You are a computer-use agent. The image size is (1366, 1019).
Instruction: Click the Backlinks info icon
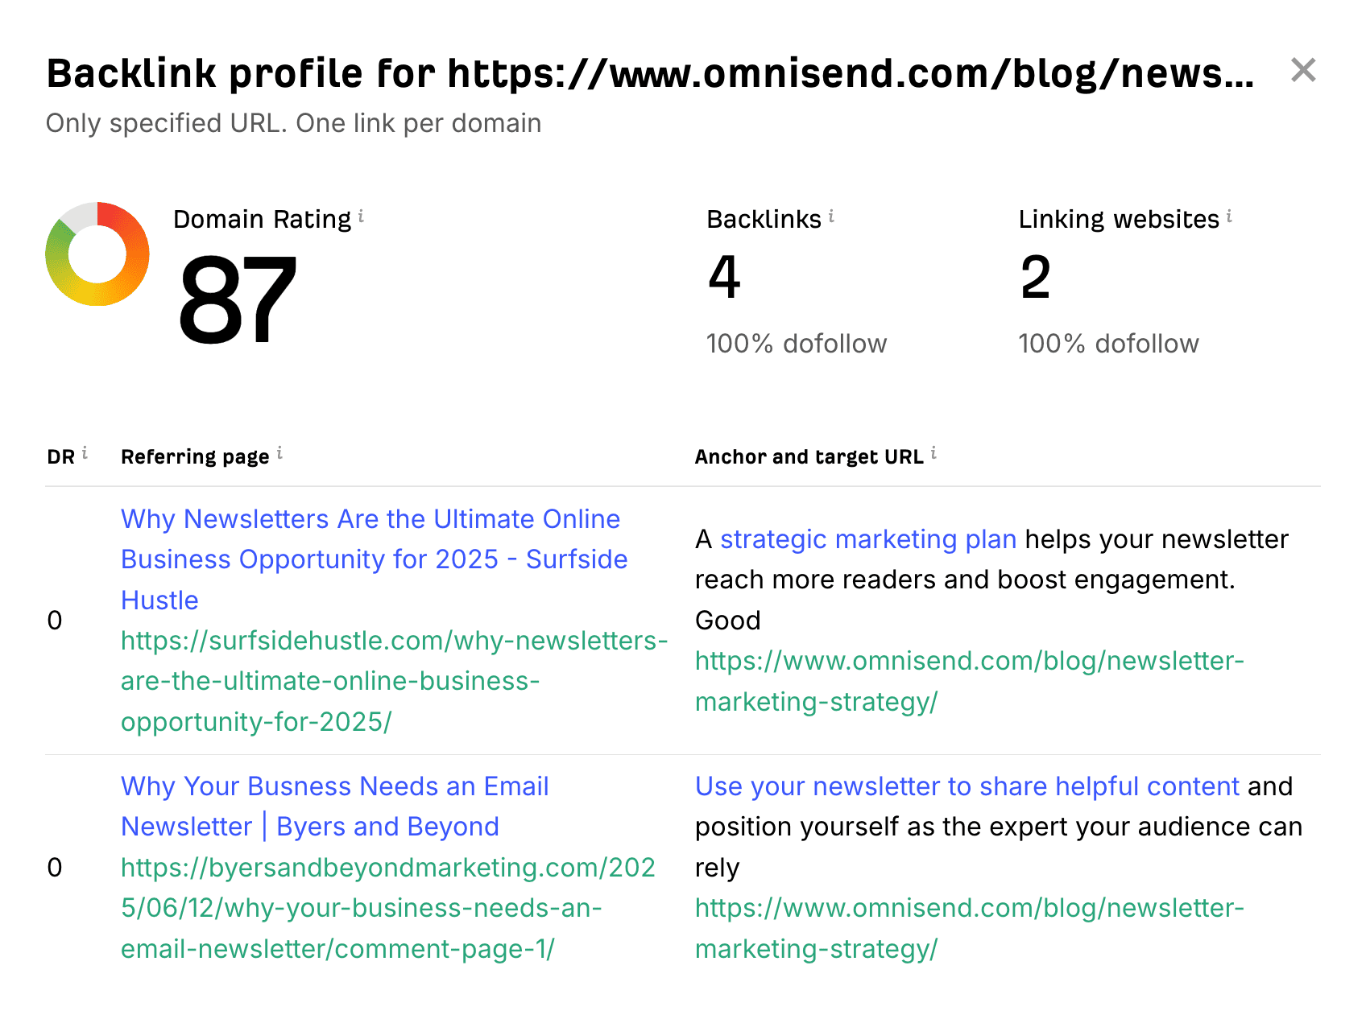[830, 215]
